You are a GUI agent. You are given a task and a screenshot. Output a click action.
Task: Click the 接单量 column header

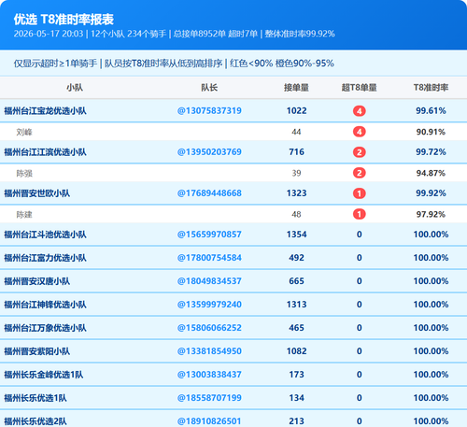tap(296, 88)
